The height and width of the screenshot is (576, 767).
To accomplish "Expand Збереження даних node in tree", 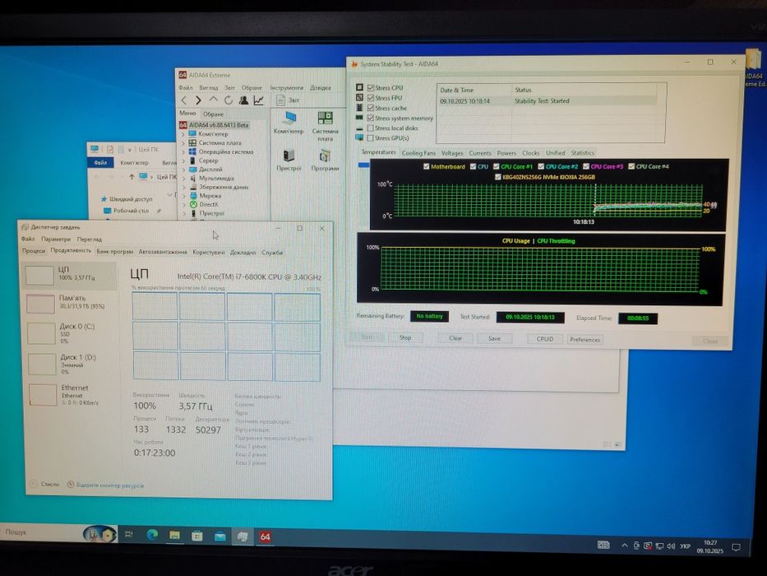I will 183,187.
